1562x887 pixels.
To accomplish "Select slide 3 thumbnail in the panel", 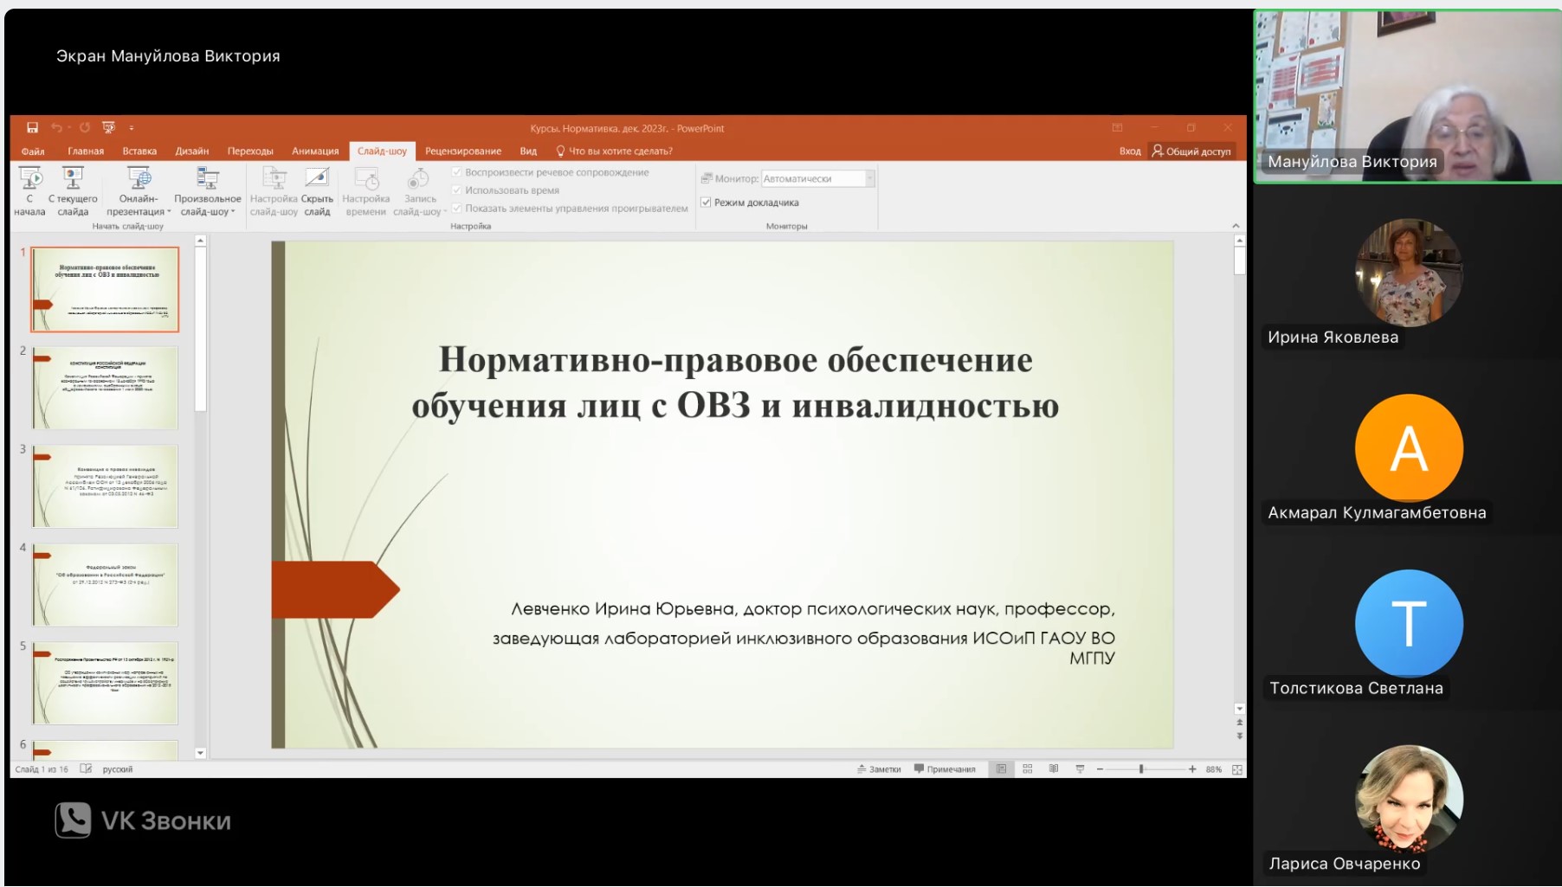I will (x=105, y=486).
